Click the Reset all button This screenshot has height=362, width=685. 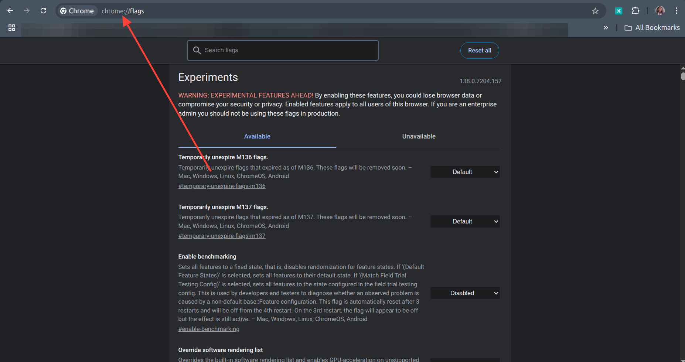coord(479,50)
